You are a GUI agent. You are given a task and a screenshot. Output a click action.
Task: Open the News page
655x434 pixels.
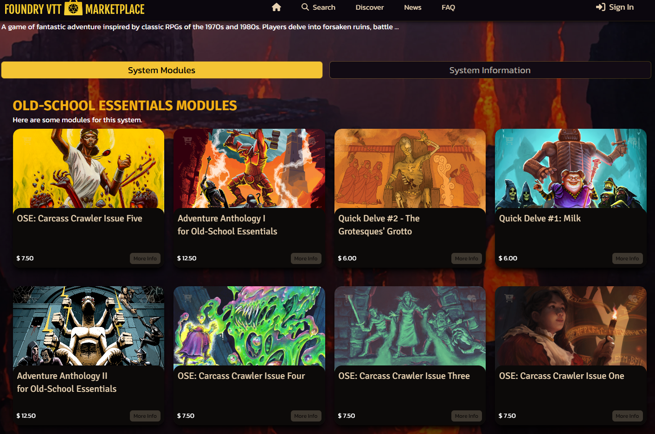coord(412,7)
